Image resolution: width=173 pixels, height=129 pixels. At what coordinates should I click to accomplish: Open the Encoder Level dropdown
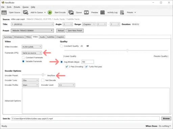pos(67,85)
